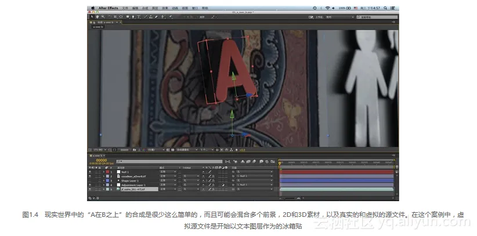Click the brainstorm icon in timeline
The height and width of the screenshot is (236, 477).
(x=261, y=162)
